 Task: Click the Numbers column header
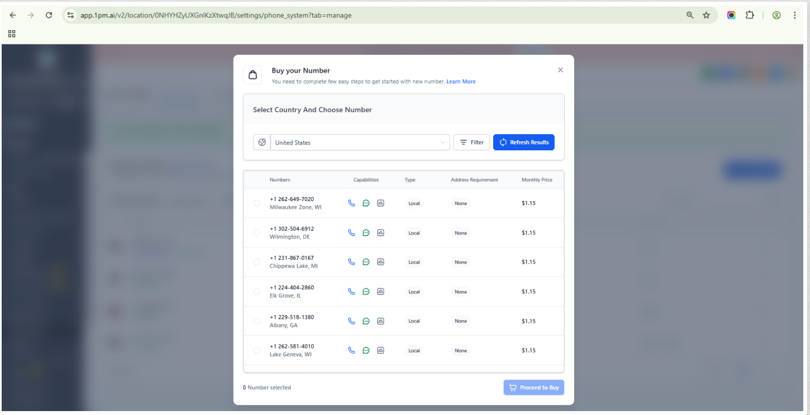click(280, 180)
